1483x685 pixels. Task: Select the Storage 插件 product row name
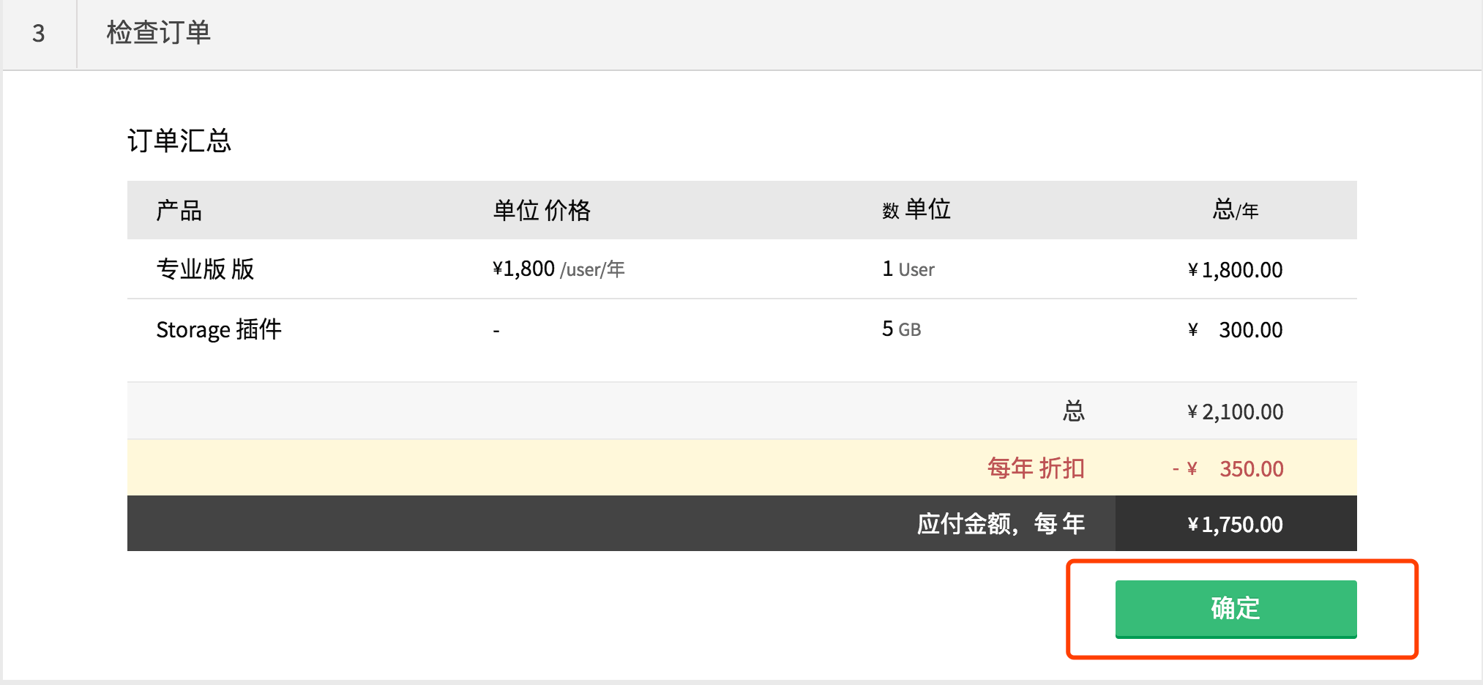[x=219, y=329]
